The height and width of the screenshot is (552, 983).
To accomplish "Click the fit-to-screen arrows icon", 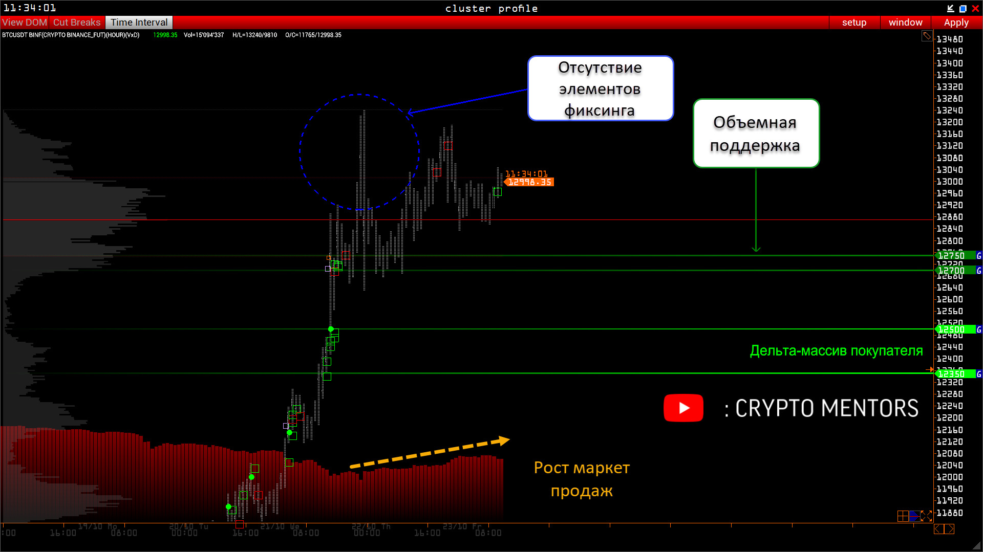I will (926, 516).
